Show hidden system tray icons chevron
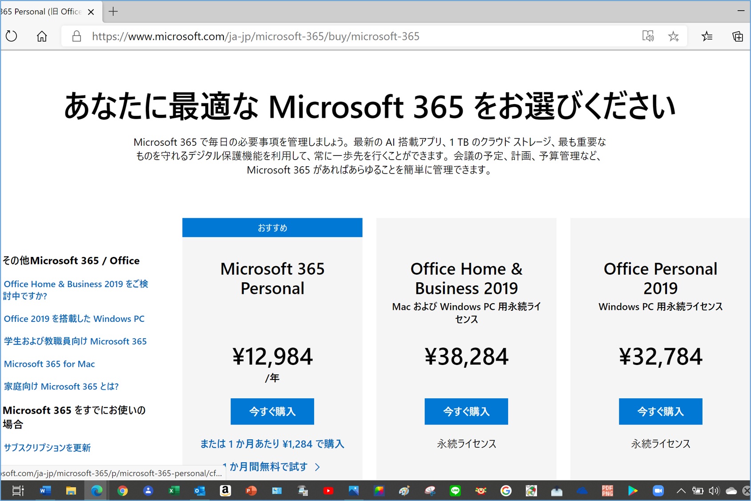The image size is (751, 501). [x=681, y=491]
